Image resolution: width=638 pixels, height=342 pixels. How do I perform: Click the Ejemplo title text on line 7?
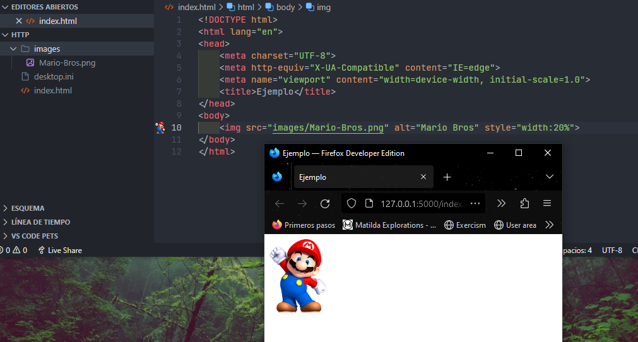pyautogui.click(x=275, y=91)
